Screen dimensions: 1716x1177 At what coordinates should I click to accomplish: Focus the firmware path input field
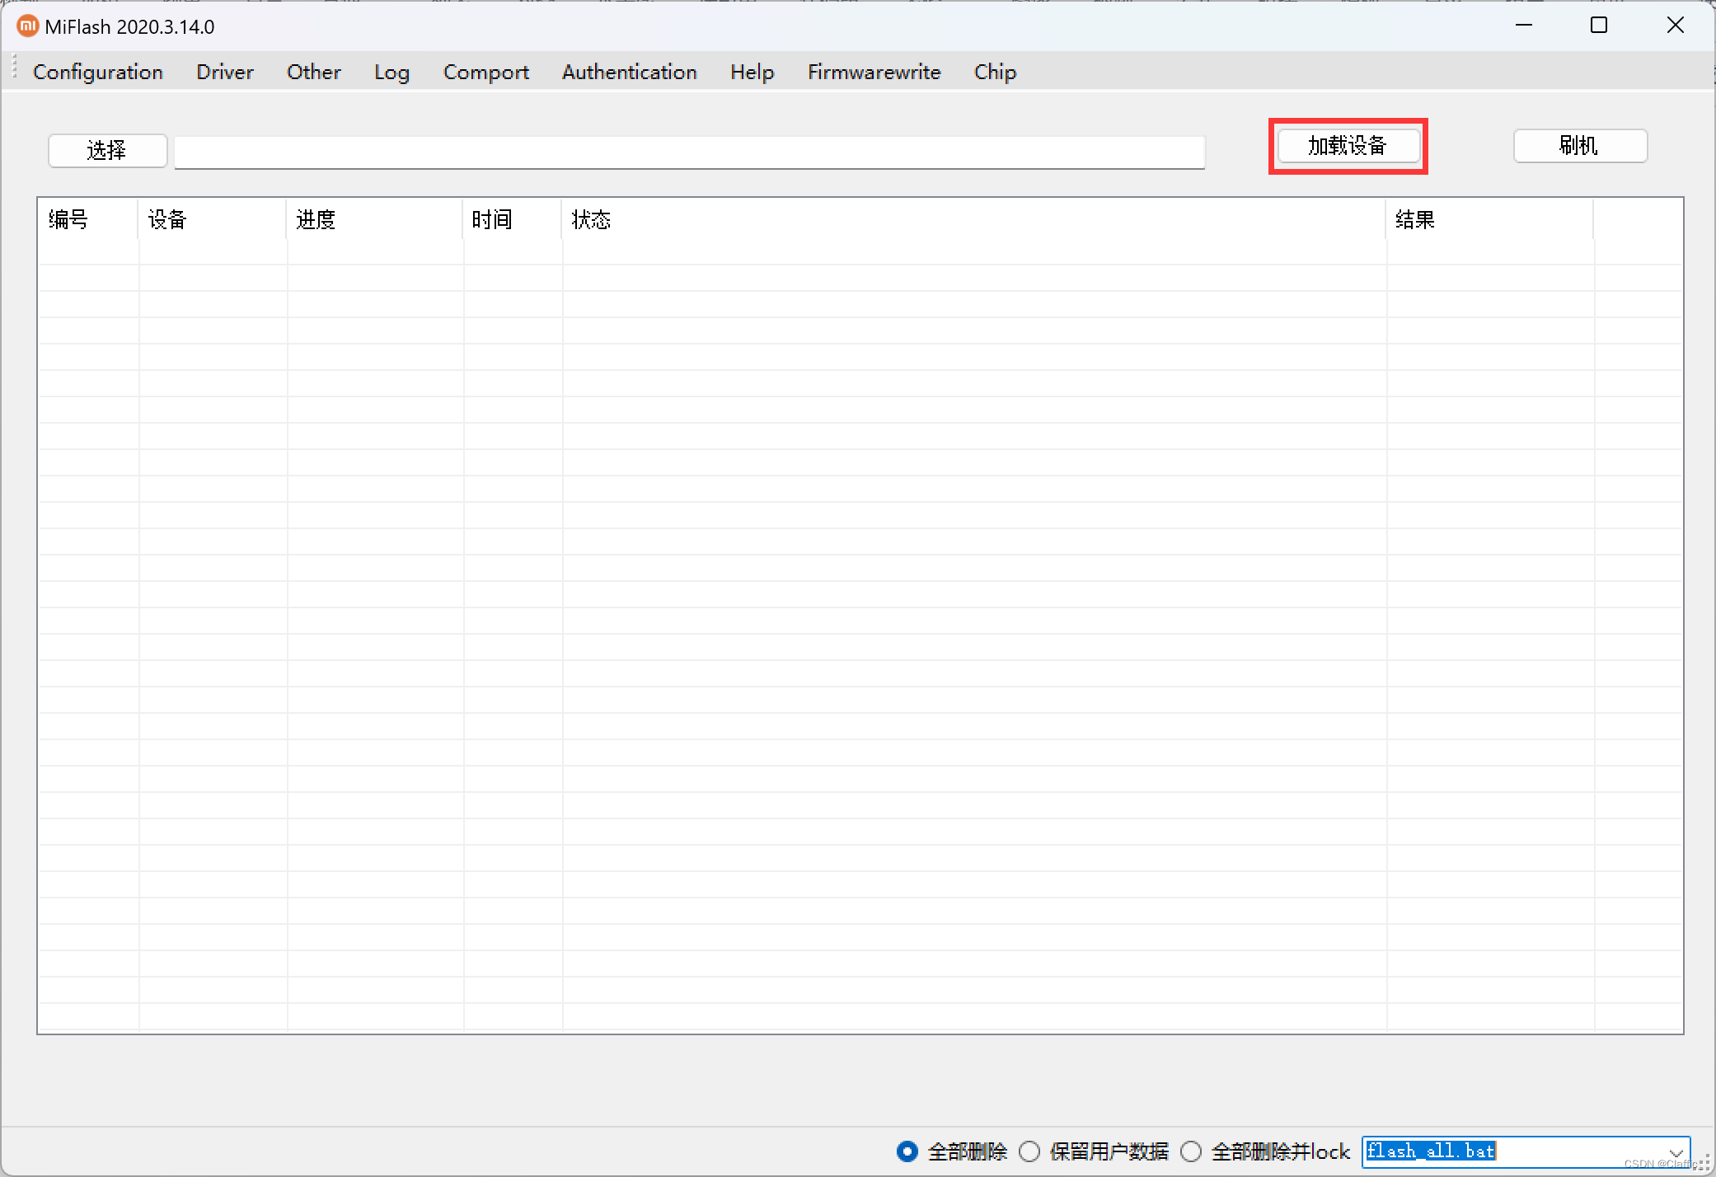point(690,152)
